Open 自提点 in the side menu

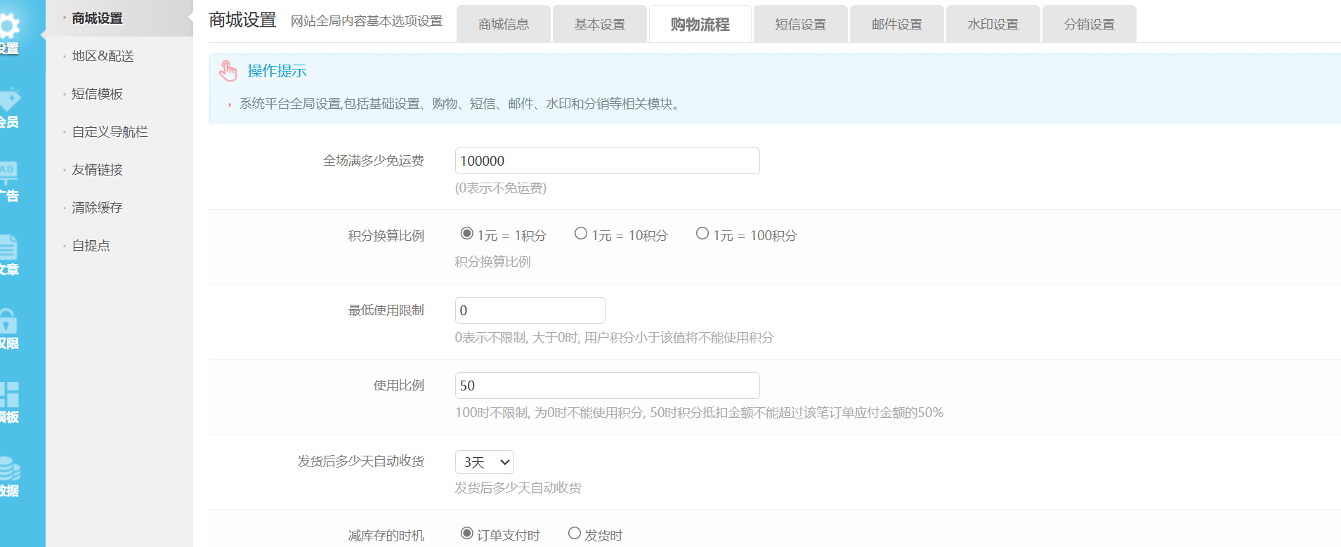(x=91, y=246)
